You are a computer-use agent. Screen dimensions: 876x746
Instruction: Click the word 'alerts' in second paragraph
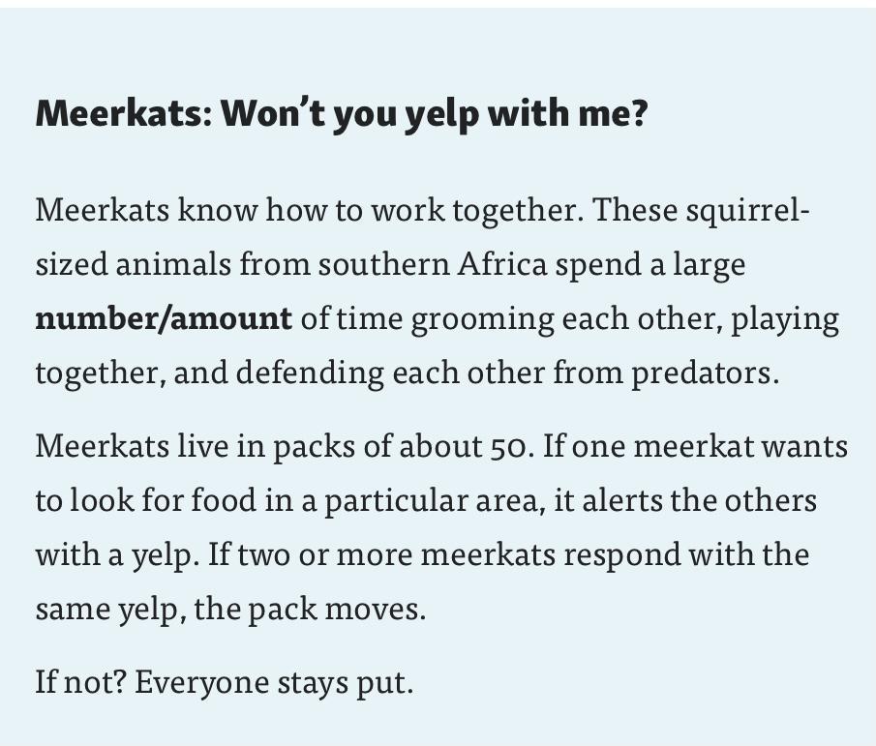[x=621, y=500]
